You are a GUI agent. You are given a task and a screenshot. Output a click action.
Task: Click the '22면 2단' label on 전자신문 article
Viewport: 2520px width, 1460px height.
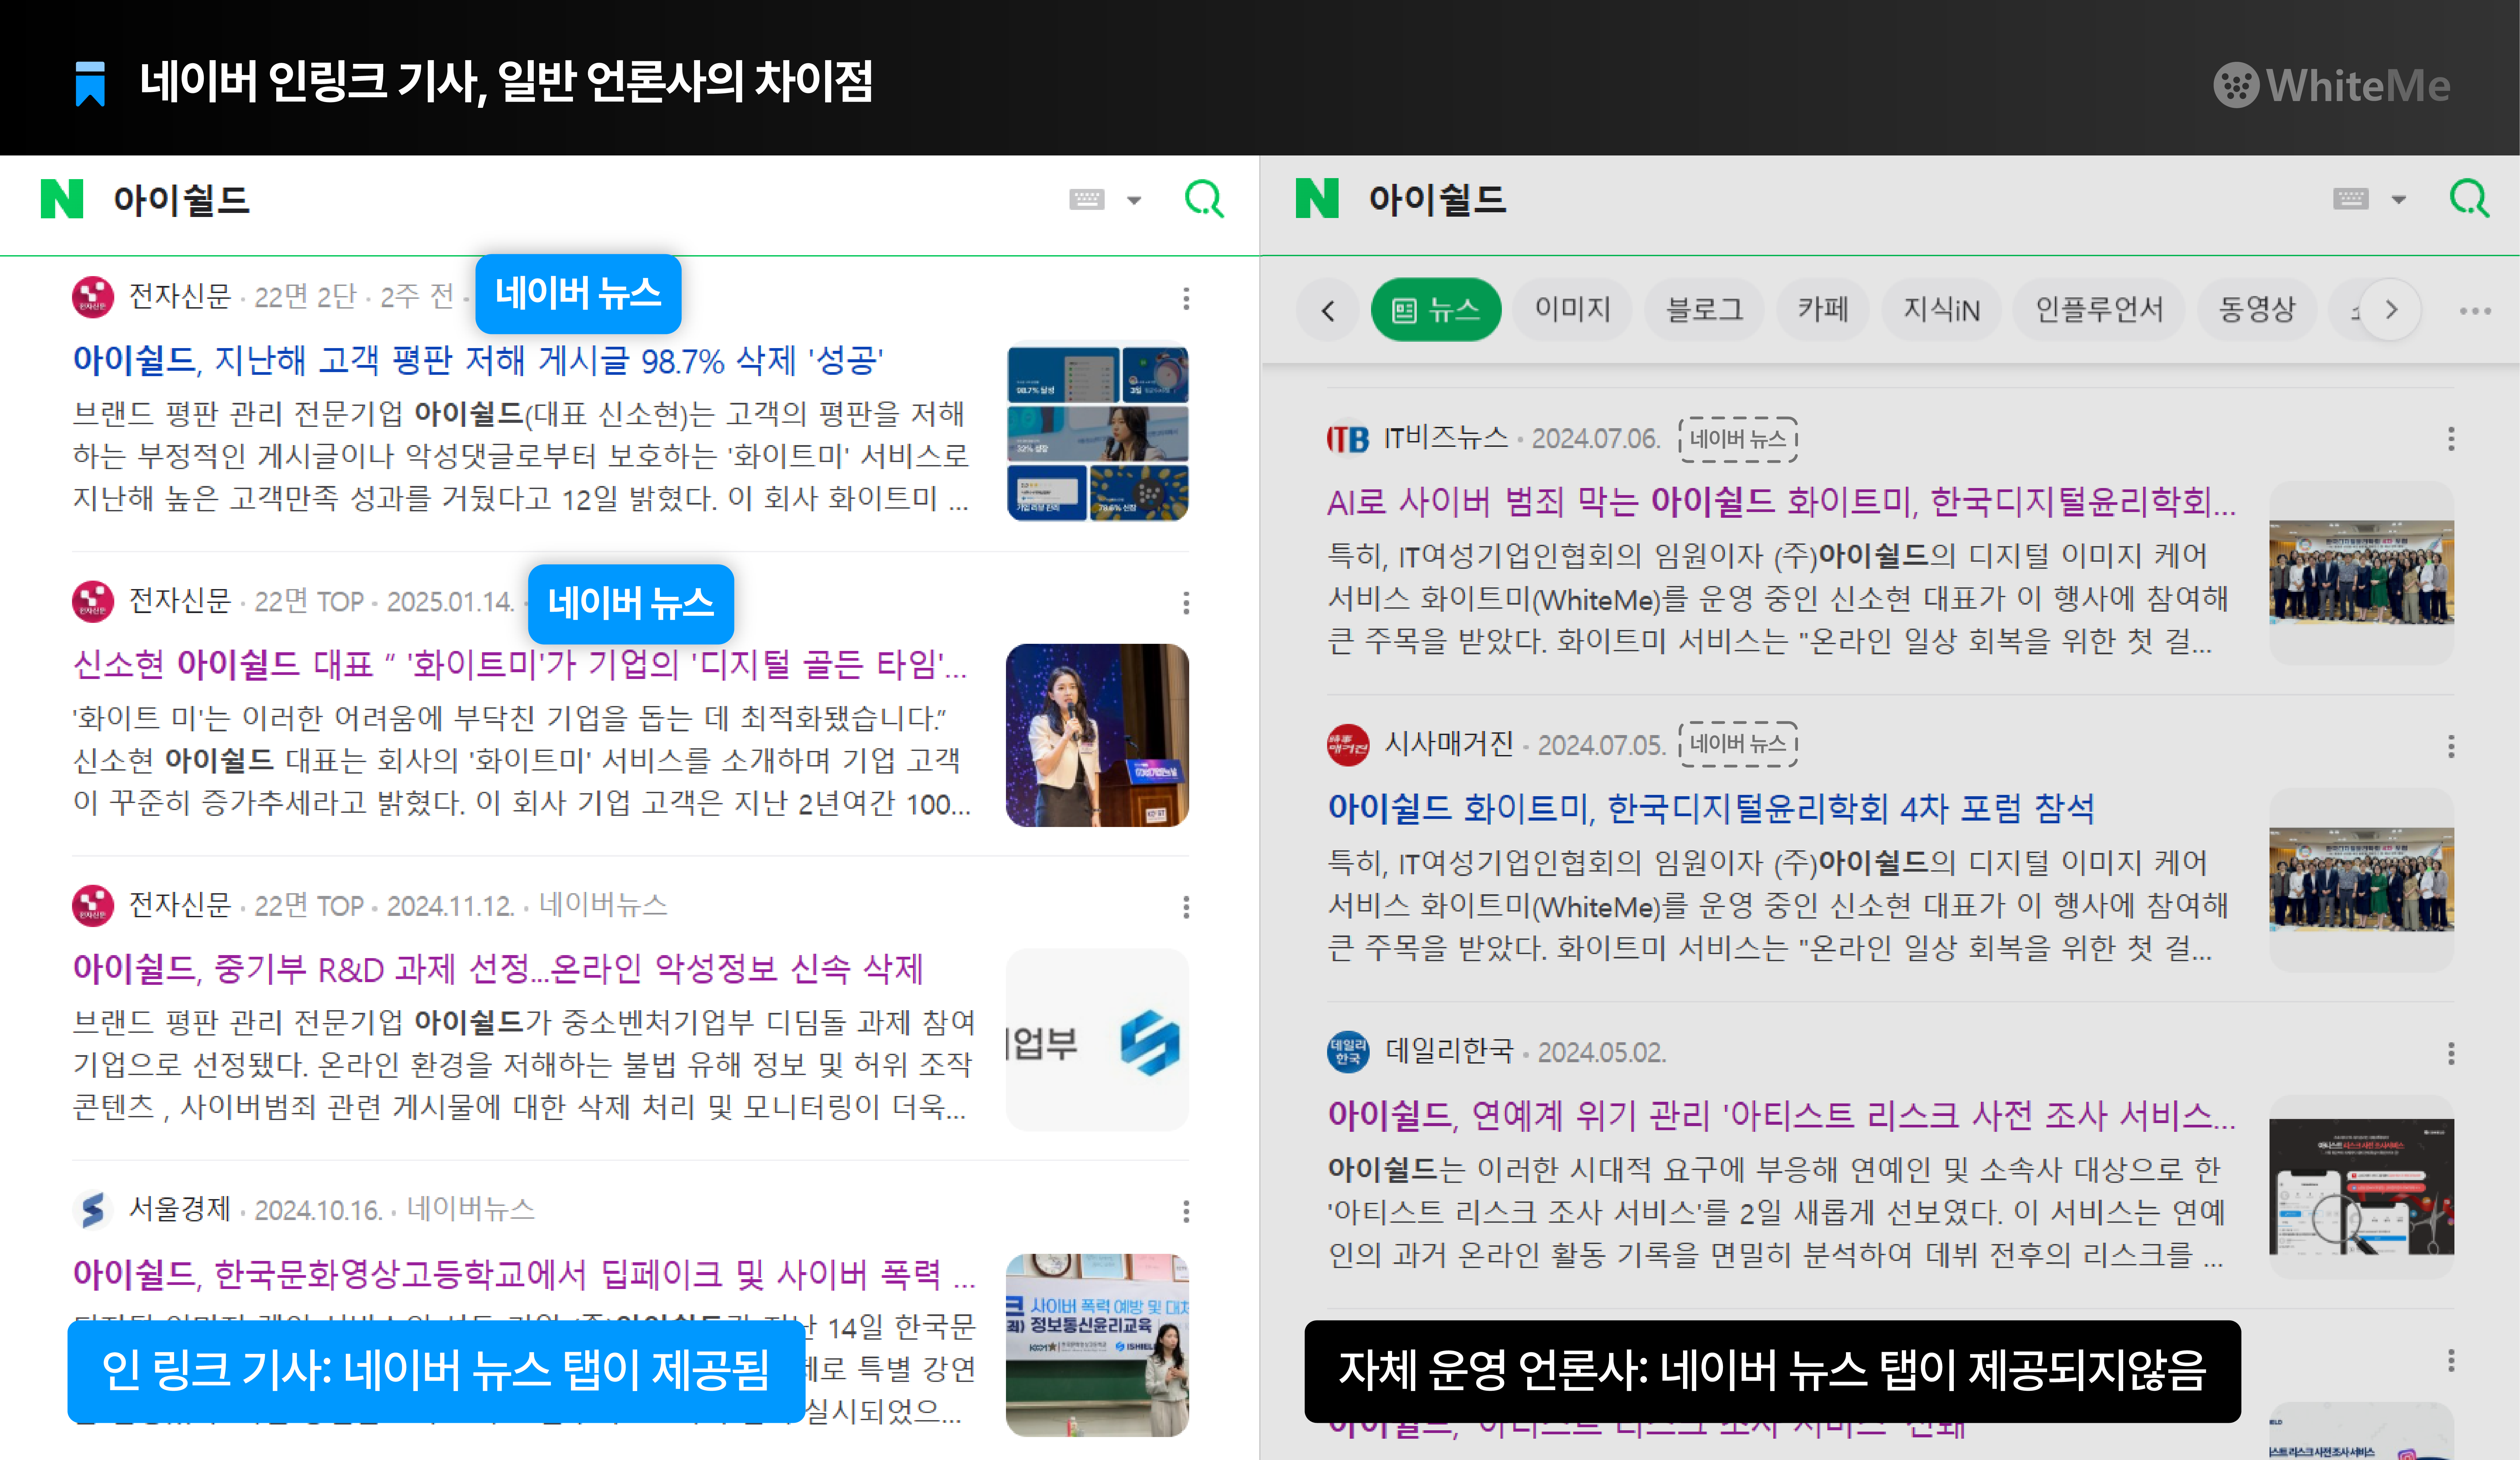coord(305,297)
